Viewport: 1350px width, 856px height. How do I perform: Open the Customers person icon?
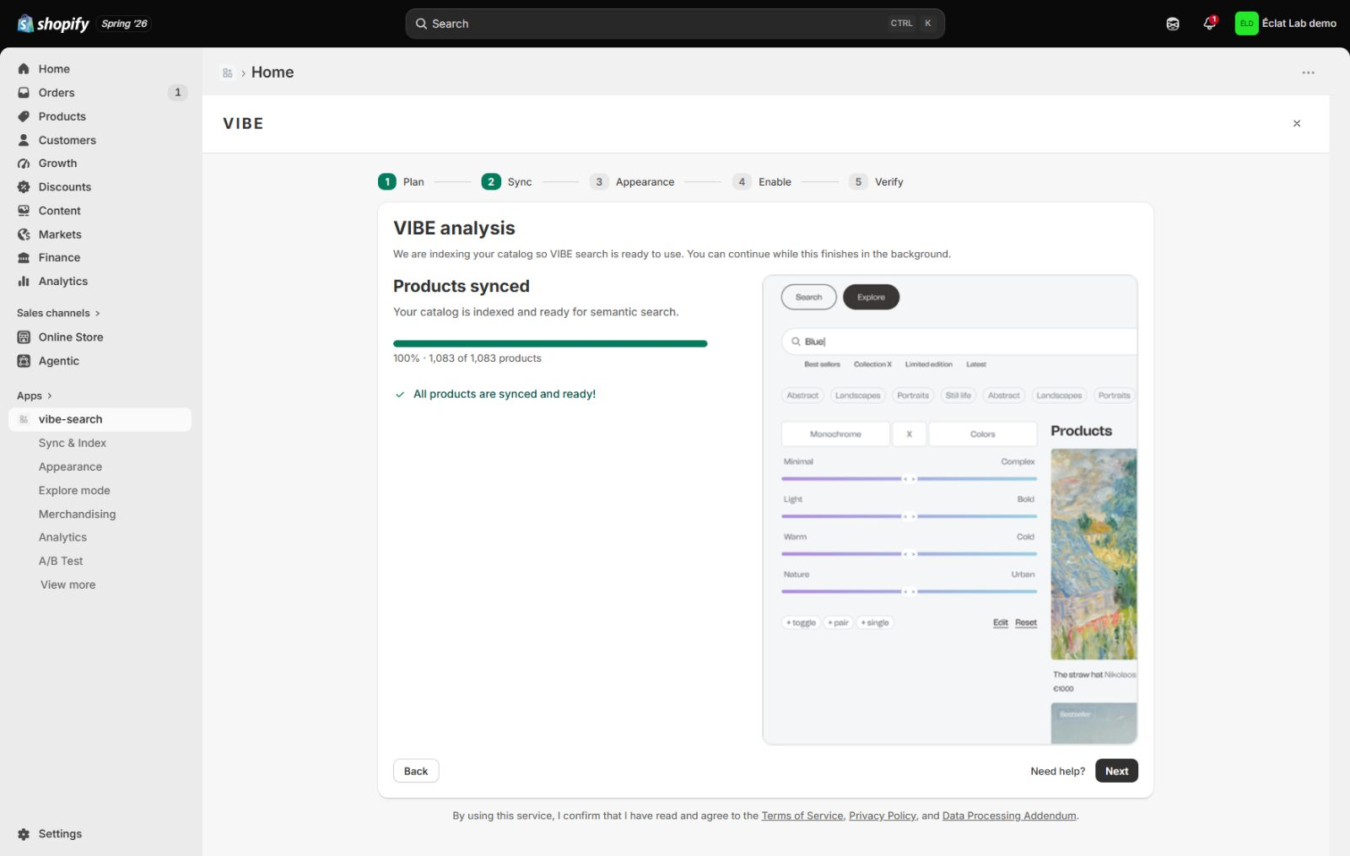(24, 140)
